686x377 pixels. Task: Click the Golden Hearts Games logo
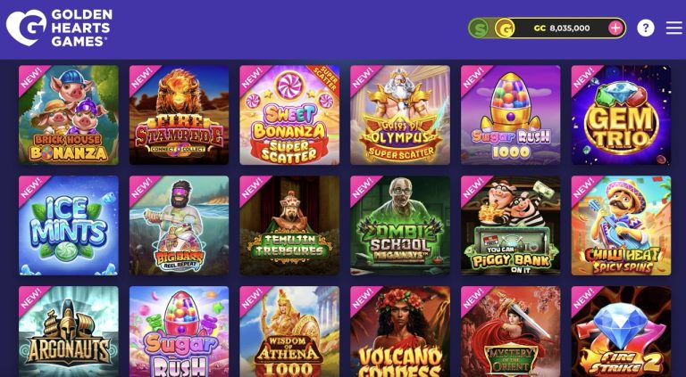59,28
